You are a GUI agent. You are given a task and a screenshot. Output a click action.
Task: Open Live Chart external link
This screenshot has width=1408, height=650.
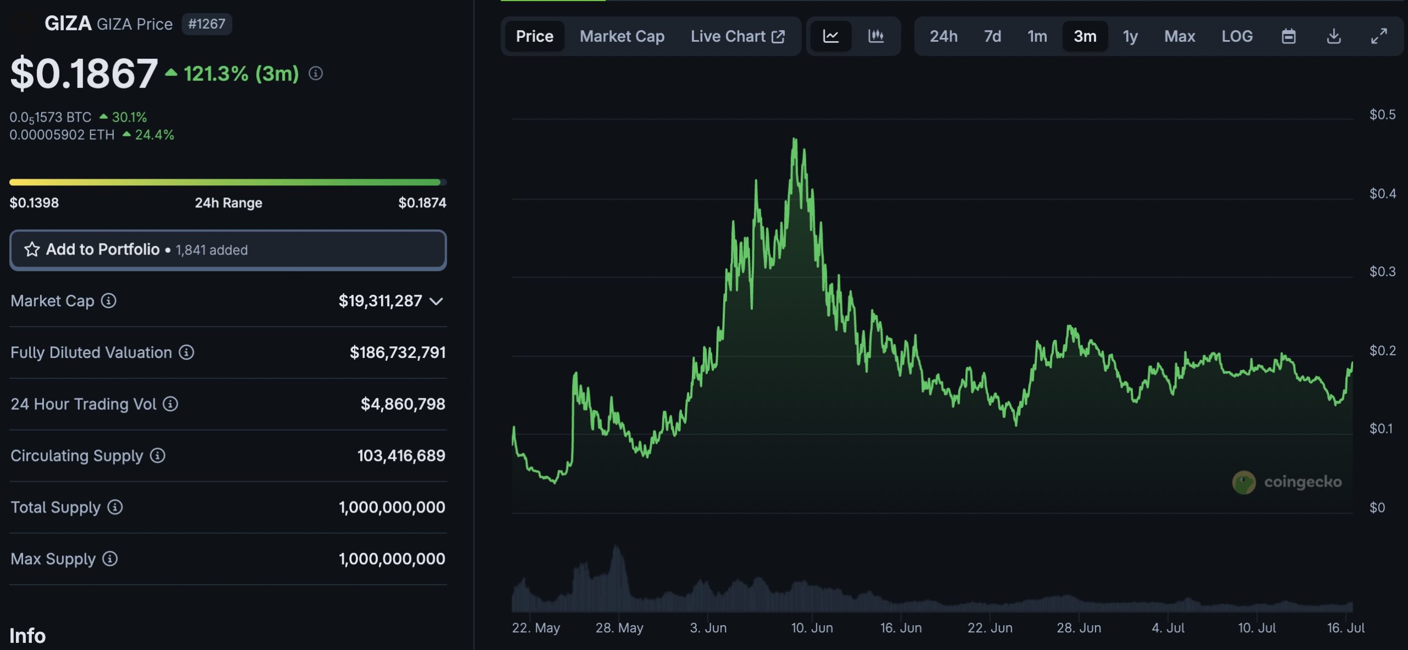tap(738, 36)
